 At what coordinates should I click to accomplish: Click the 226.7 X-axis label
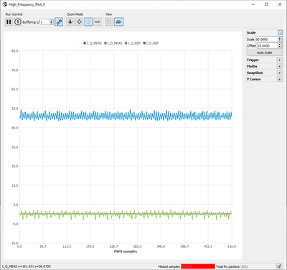pos(113,246)
